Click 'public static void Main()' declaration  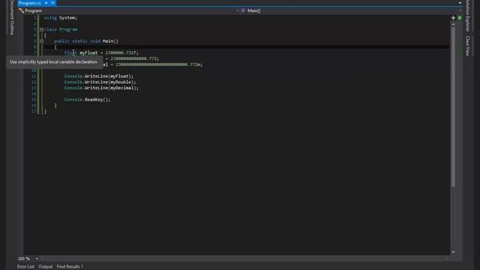coord(86,41)
